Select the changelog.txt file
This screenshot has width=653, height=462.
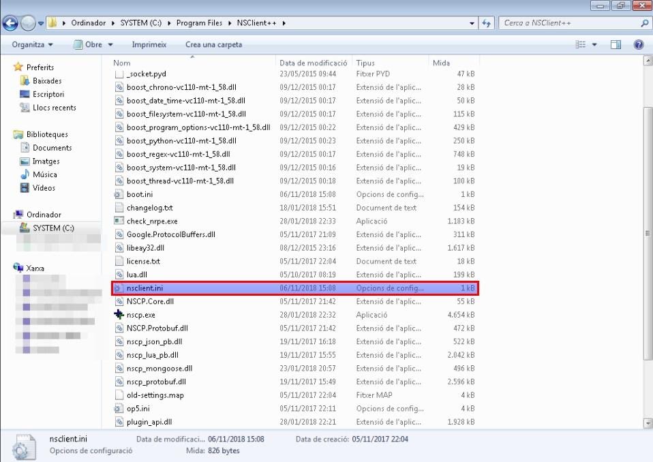click(149, 208)
